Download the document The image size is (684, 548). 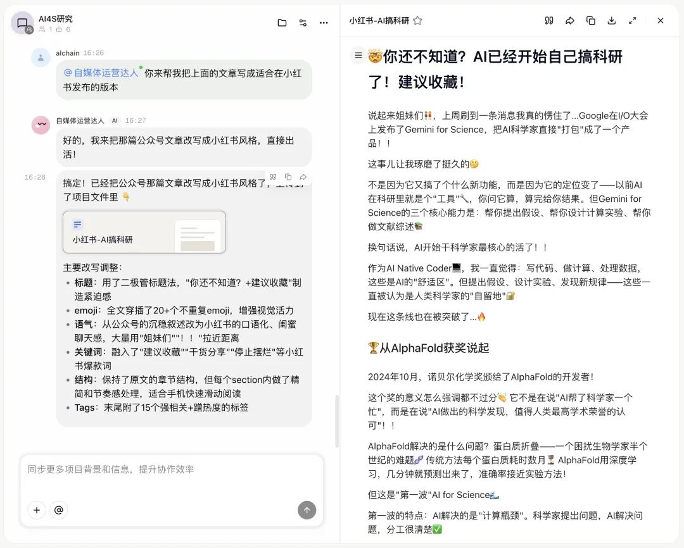coord(612,20)
